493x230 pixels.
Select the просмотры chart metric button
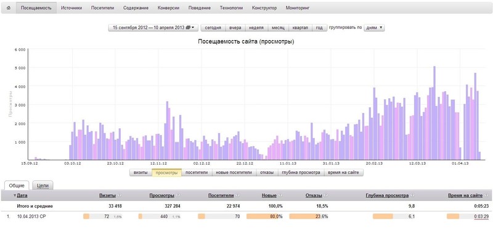166,173
